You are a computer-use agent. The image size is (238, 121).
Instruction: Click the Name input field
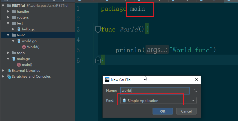(x=155, y=91)
